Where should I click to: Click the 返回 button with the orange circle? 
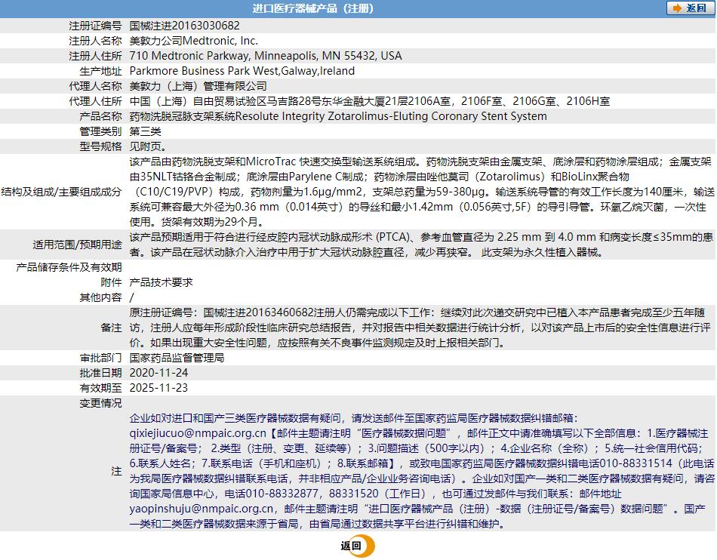pyautogui.click(x=358, y=546)
